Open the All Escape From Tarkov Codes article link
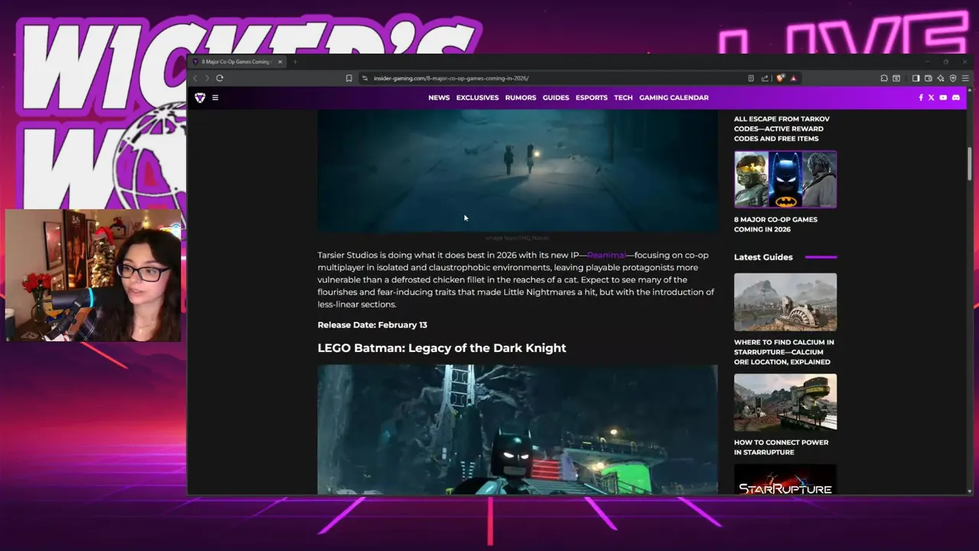 [x=782, y=129]
